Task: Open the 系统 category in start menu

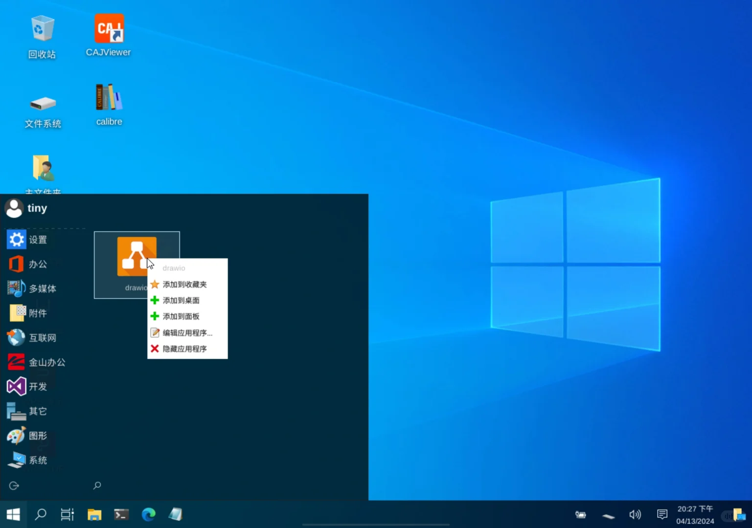Action: (x=28, y=460)
